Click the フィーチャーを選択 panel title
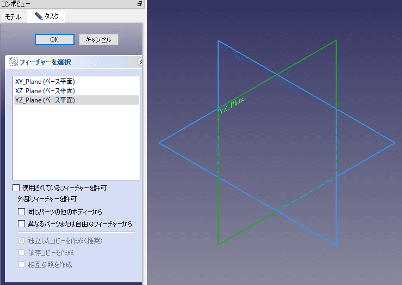This screenshot has height=285, width=402. 45,62
